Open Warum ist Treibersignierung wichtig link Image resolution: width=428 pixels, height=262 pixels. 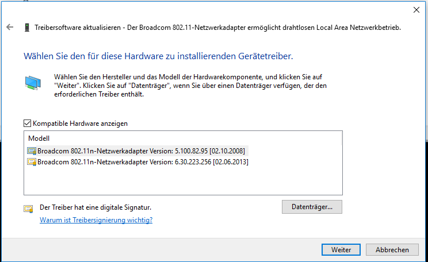[96, 220]
